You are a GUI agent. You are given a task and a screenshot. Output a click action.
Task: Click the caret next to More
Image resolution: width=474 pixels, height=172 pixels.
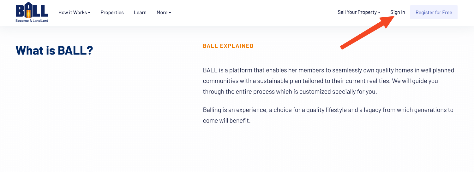tap(170, 13)
